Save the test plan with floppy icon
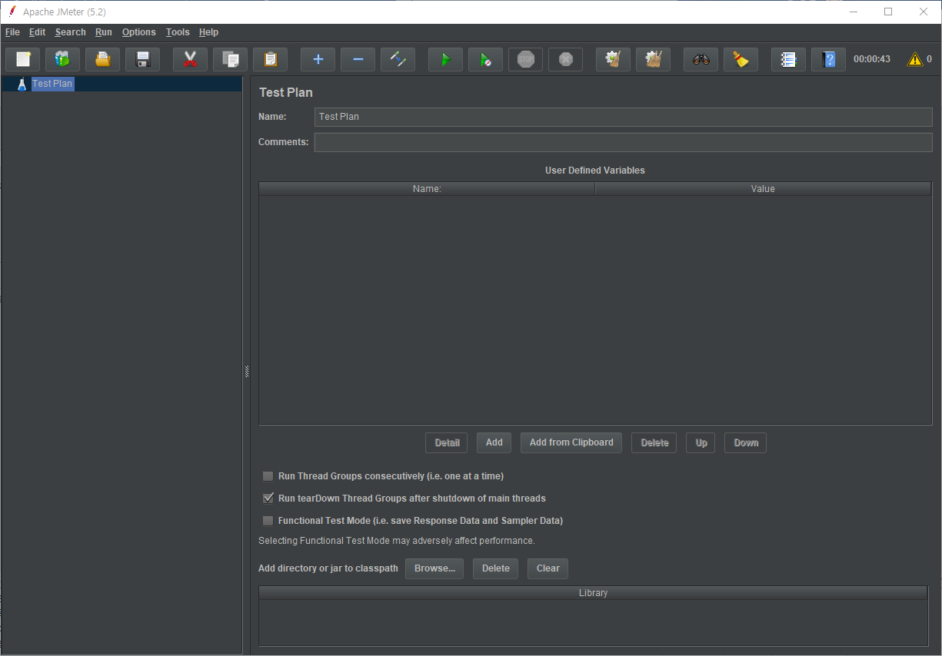 tap(143, 59)
